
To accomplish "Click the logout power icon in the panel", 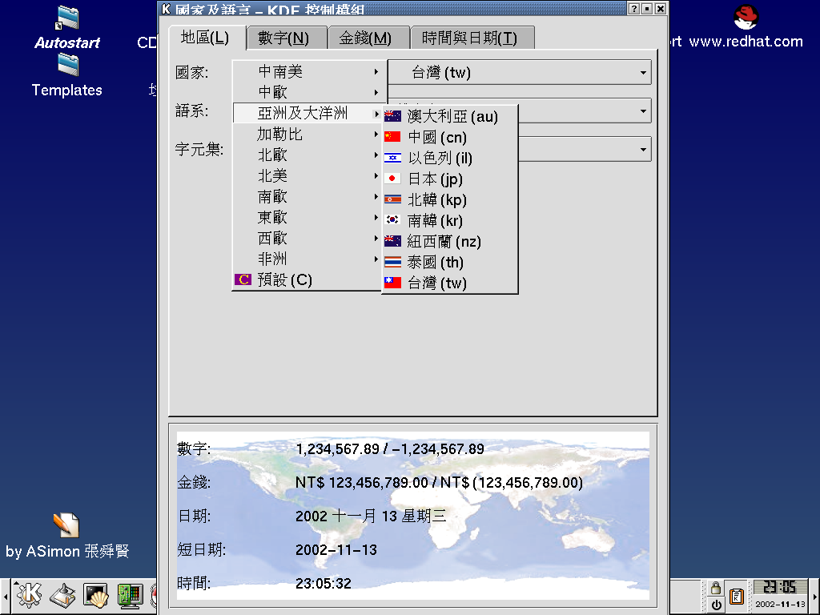I will pyautogui.click(x=716, y=605).
